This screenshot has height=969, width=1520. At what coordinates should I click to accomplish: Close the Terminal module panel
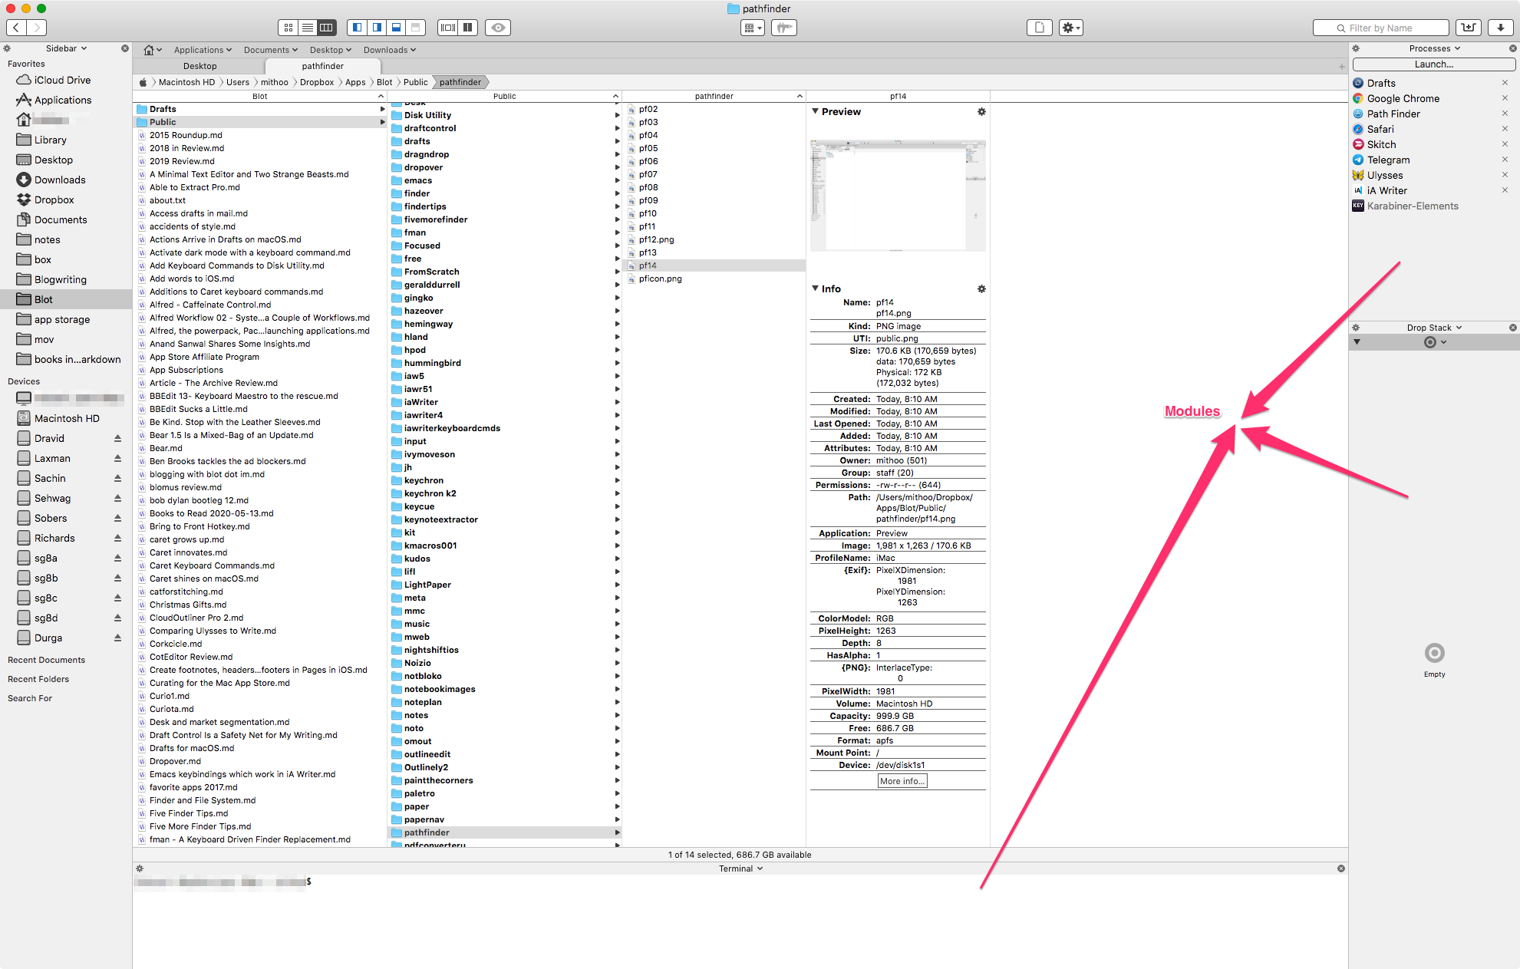tap(1341, 868)
